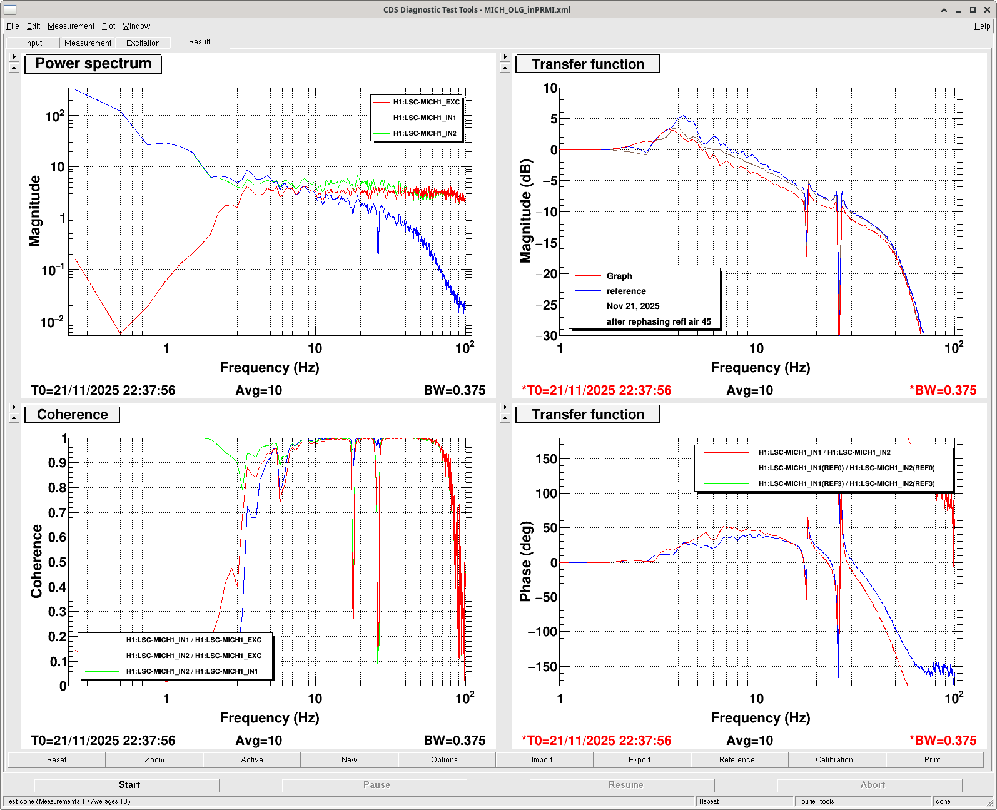Screen dimensions: 997x810
Task: Click up-arrow icon beside top Transfer function
Action: [505, 68]
